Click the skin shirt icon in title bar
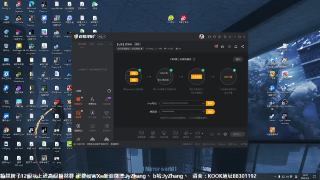Screen dimensions: 320x180 point(225,37)
